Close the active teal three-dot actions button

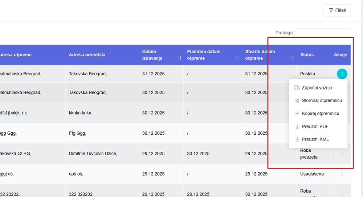pyautogui.click(x=342, y=74)
